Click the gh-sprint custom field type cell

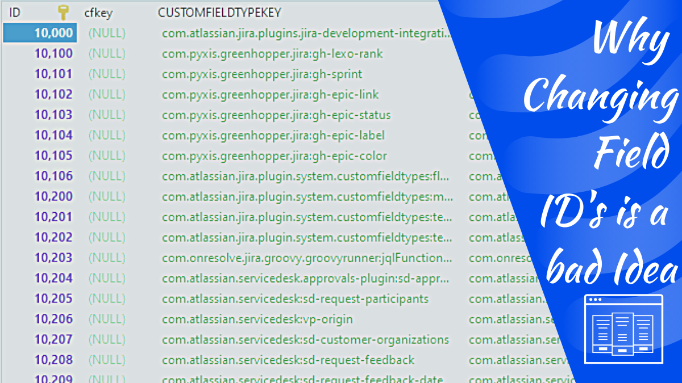pos(262,74)
